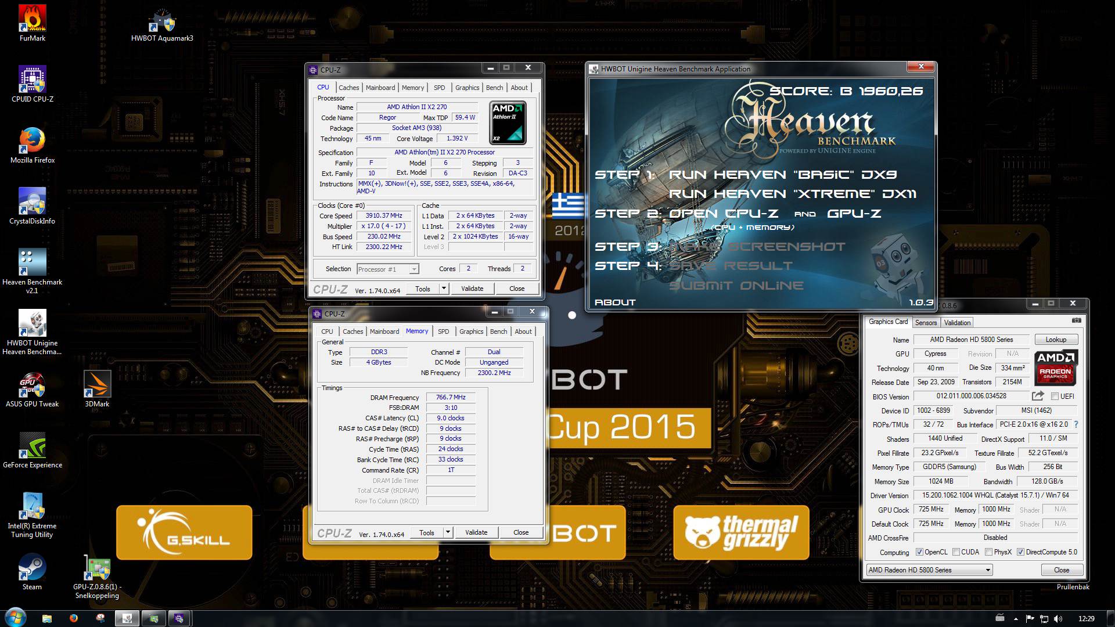Click the BIOS Version share/export icon in GPU-Z
1115x627 pixels.
pyautogui.click(x=1038, y=396)
